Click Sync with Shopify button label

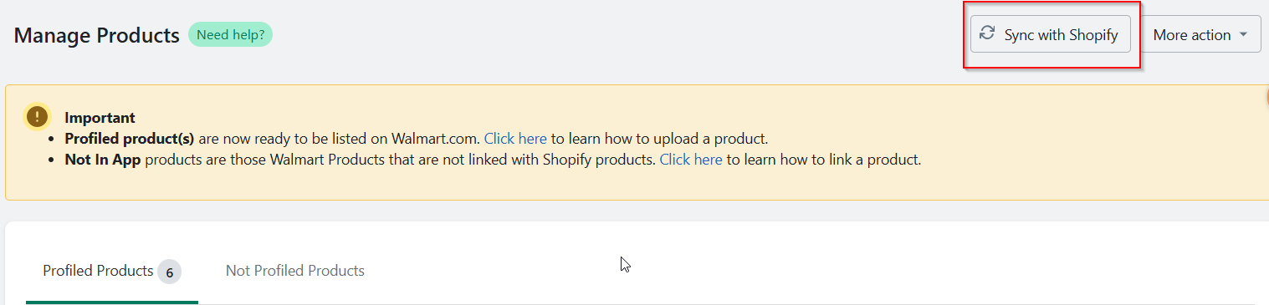point(1061,35)
